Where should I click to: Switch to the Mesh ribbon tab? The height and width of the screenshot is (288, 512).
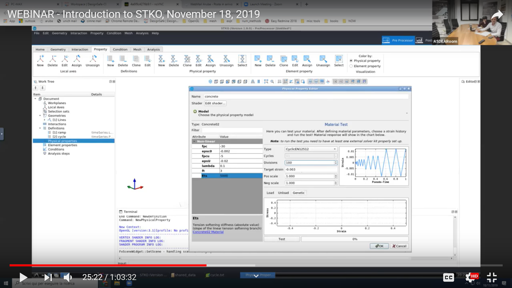137,49
